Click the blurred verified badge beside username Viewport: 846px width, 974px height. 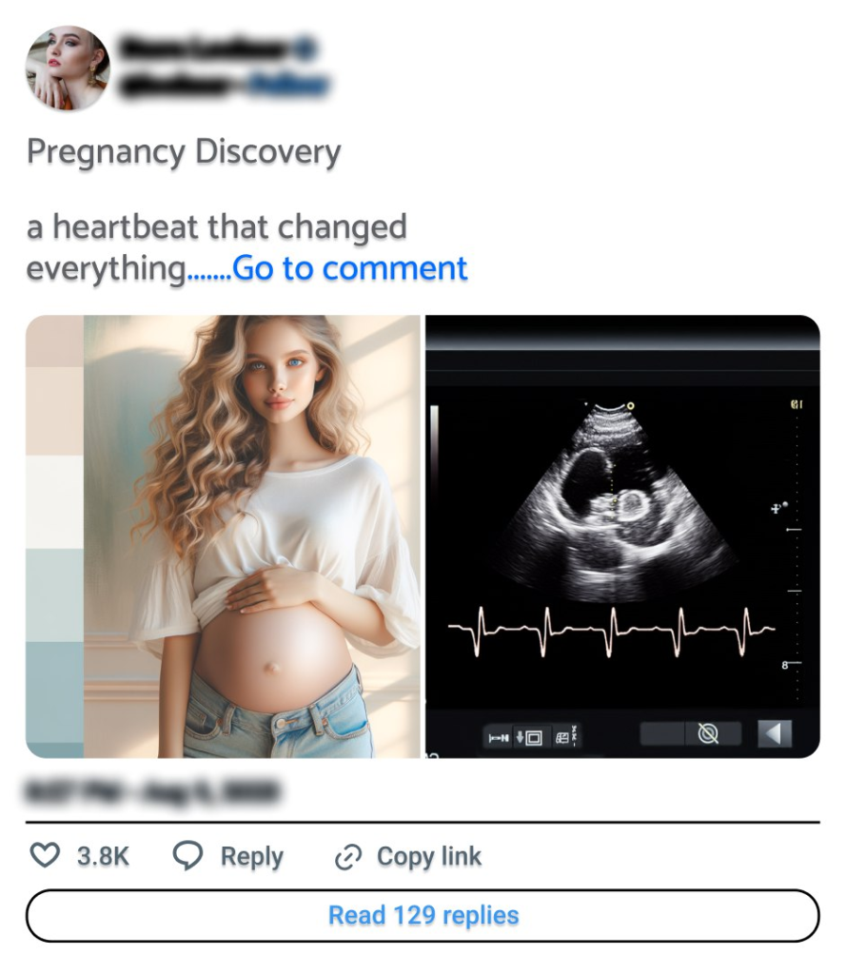point(305,49)
